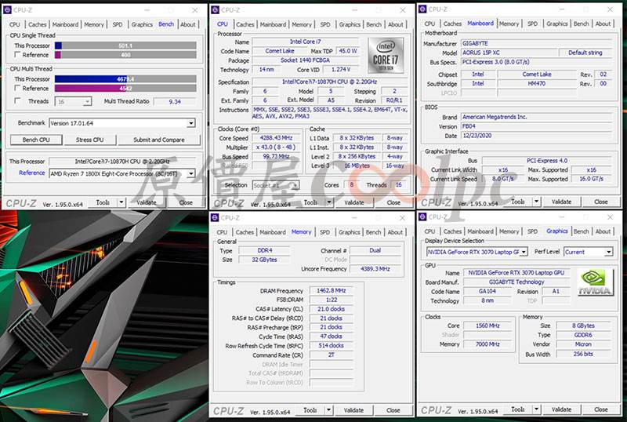Switch to the SPD tab in the Memory window
The image size is (627, 422).
click(324, 232)
